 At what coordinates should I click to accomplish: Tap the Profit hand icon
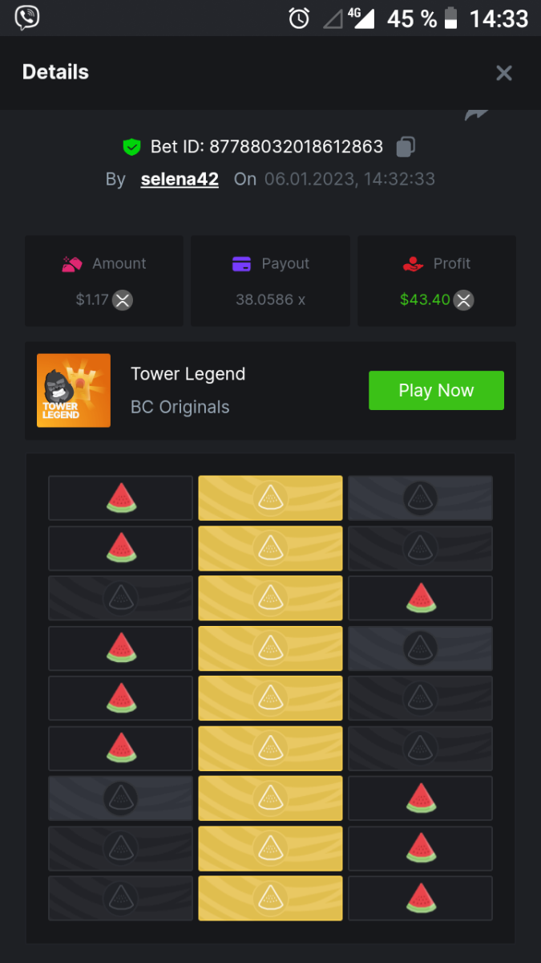point(413,264)
